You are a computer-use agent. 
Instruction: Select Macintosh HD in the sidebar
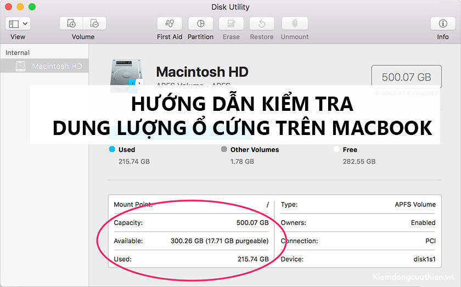(x=44, y=66)
